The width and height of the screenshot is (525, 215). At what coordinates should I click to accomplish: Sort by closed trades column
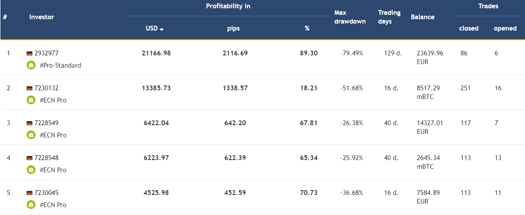tap(469, 28)
